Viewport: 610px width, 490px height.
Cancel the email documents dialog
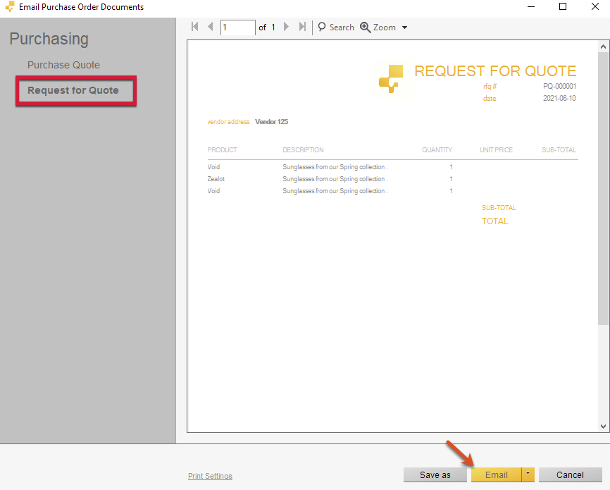pyautogui.click(x=570, y=474)
